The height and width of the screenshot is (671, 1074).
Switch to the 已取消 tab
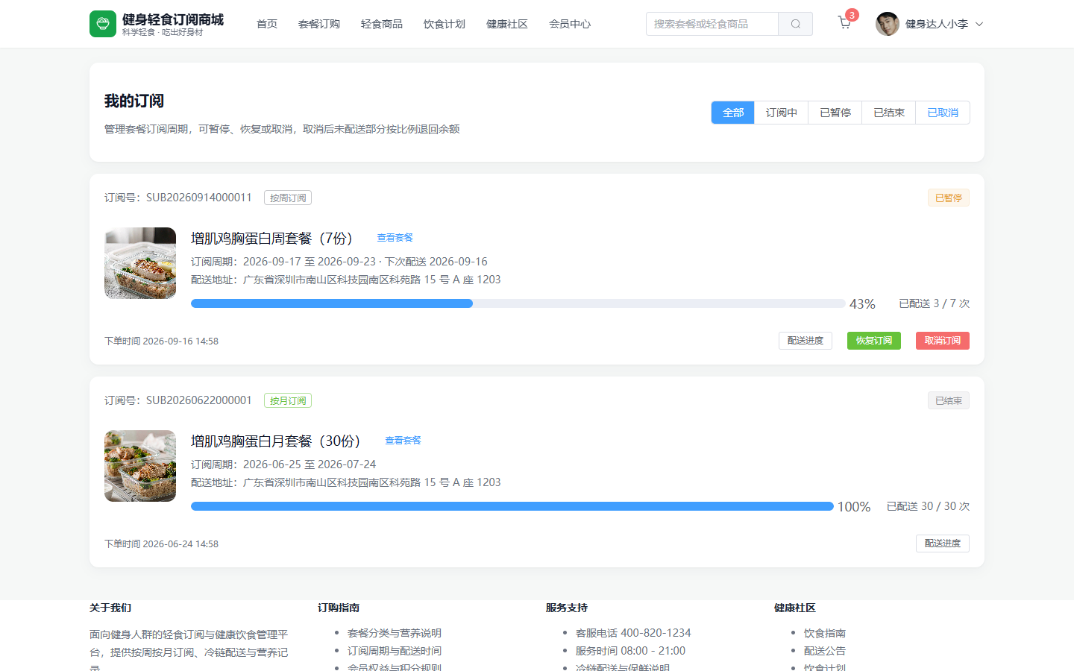pos(943,113)
